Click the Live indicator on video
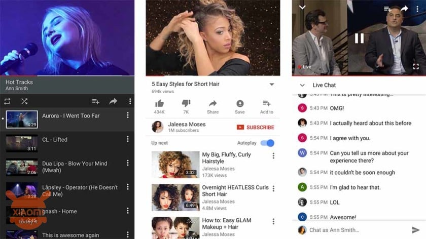This screenshot has width=426, height=239. click(x=305, y=67)
